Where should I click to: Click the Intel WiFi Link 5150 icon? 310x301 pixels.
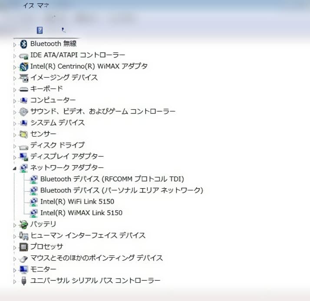(x=33, y=202)
